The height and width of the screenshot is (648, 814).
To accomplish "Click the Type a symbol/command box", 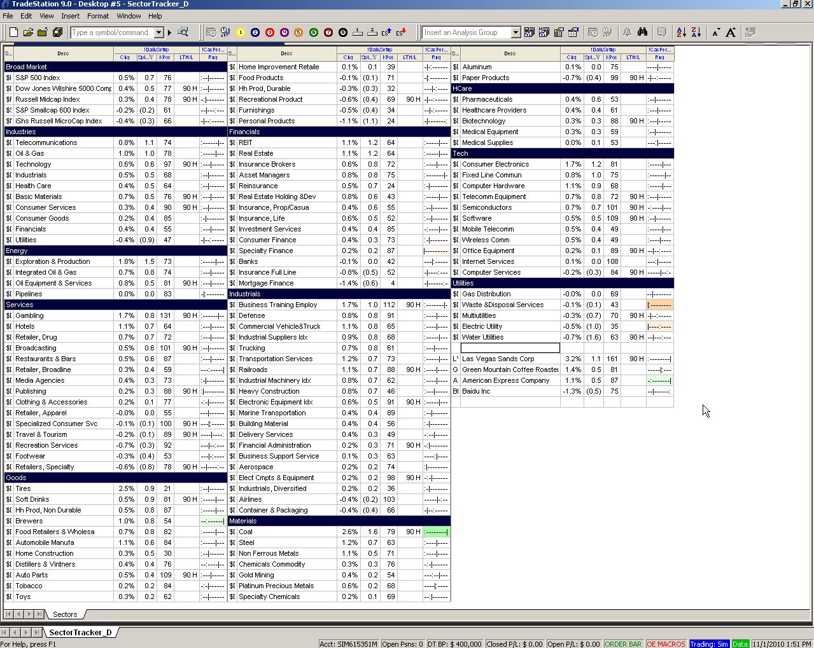I will pyautogui.click(x=113, y=32).
